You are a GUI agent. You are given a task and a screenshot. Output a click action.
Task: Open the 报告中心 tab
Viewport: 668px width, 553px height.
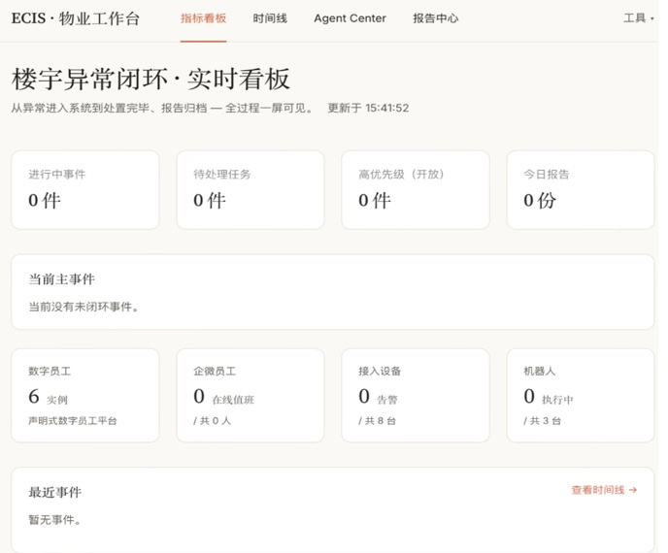435,18
